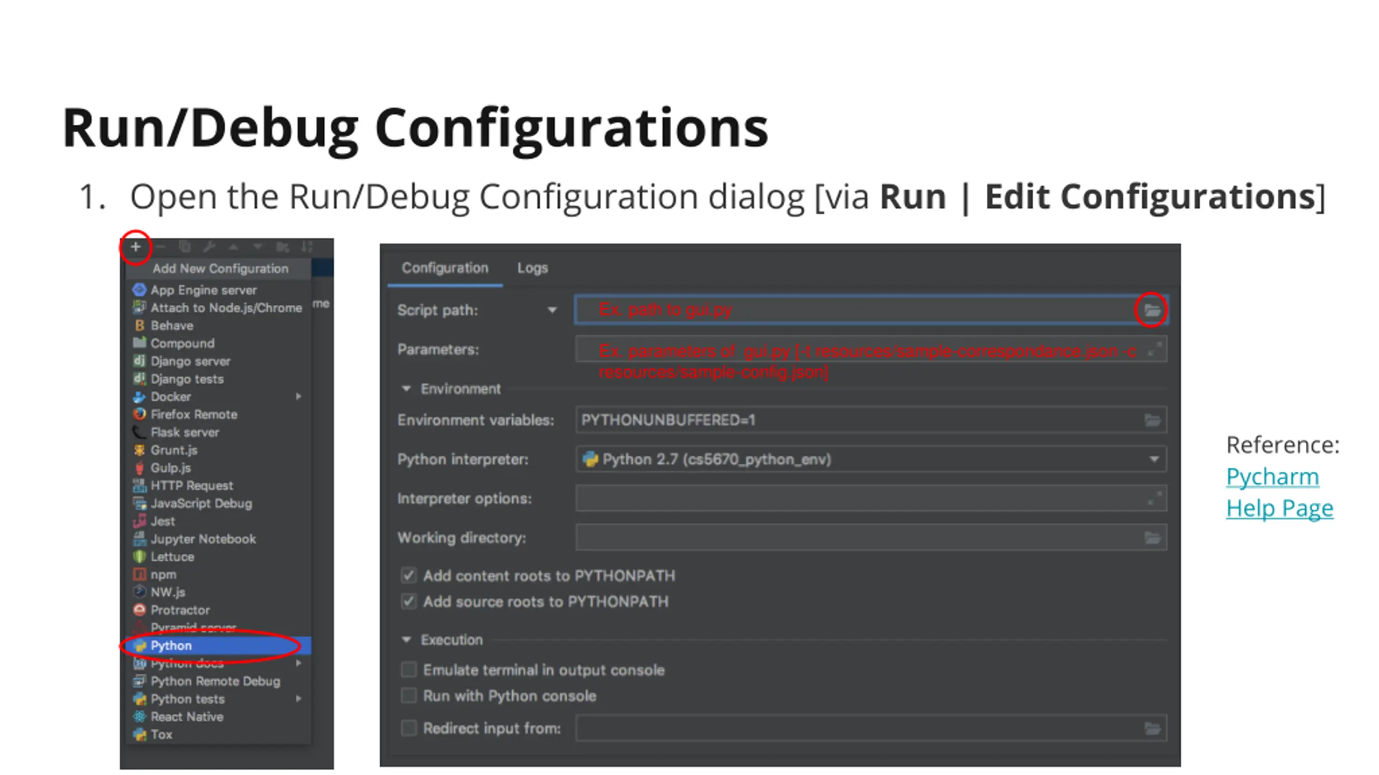Screen dimensions: 1379x775
Task: Choose Attach to Node.js/Chrome entry
Action: coord(219,308)
